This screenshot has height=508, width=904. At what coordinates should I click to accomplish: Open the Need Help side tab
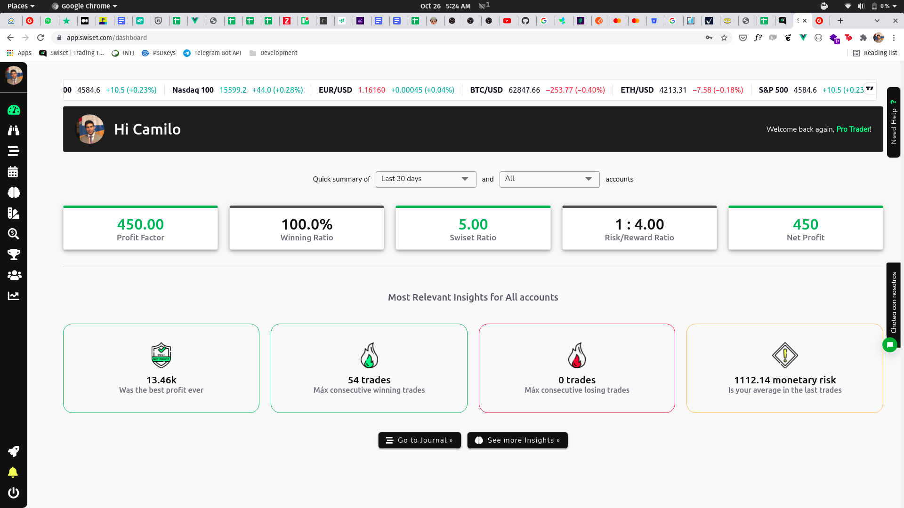click(x=893, y=122)
